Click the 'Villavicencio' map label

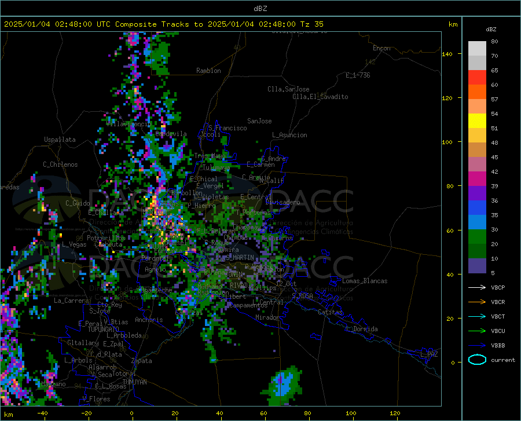tap(129, 124)
